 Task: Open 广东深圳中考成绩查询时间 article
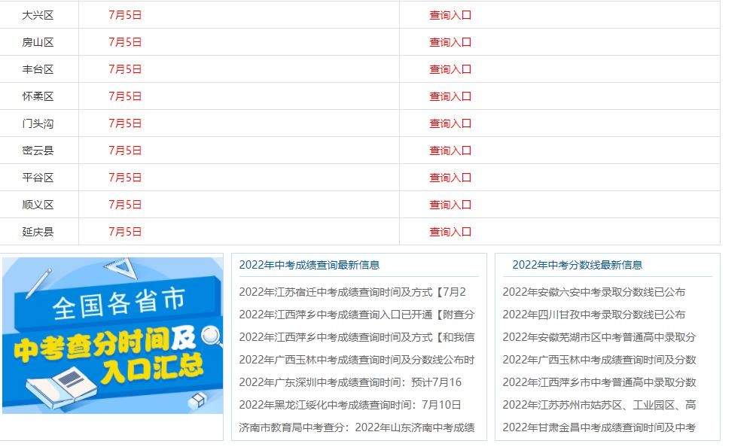[350, 382]
